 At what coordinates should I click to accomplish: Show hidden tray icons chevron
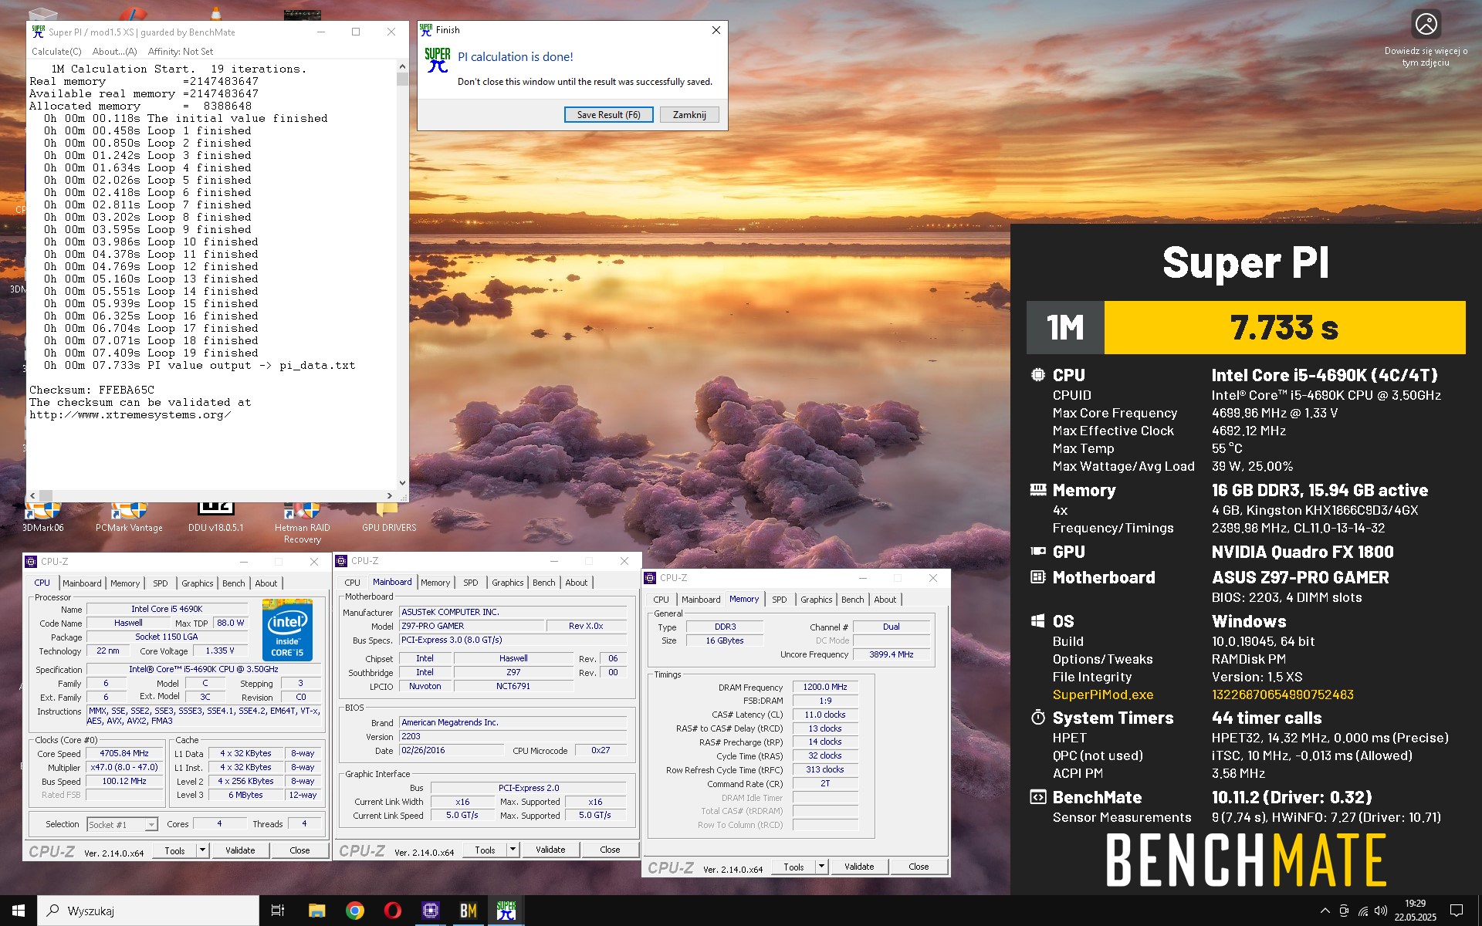pyautogui.click(x=1325, y=911)
